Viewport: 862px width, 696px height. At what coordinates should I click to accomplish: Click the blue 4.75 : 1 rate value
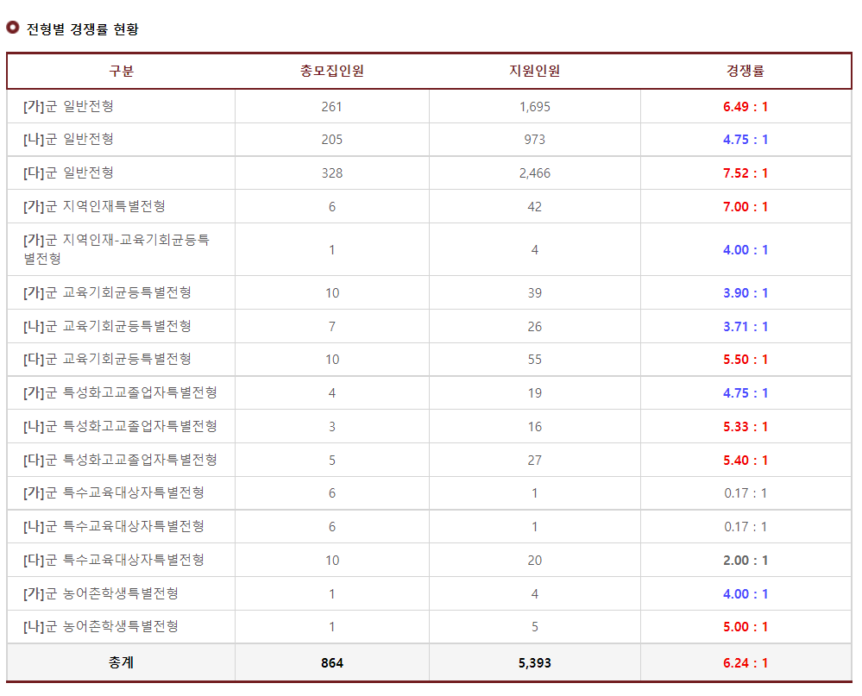(745, 139)
